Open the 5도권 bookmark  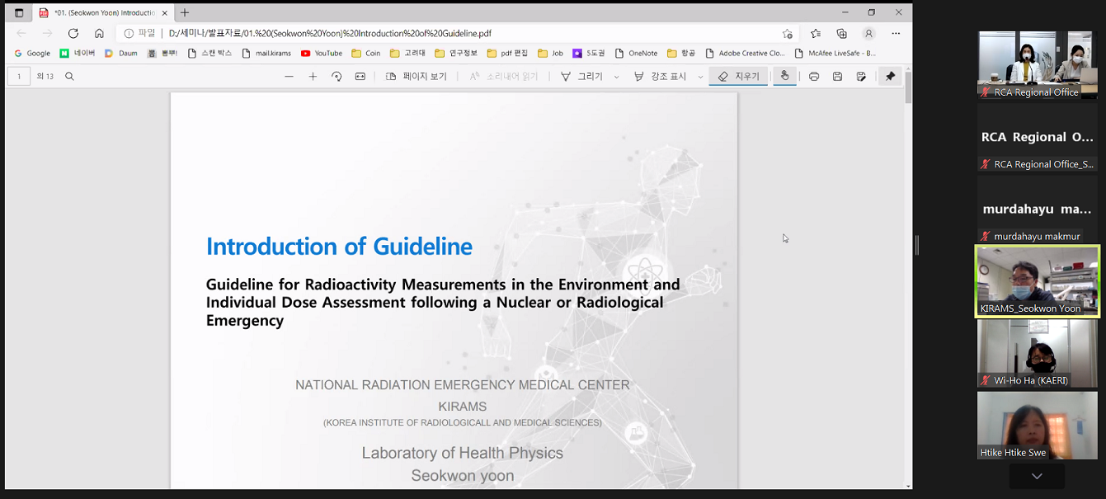[589, 54]
